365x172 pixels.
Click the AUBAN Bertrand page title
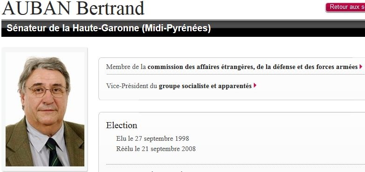73,8
